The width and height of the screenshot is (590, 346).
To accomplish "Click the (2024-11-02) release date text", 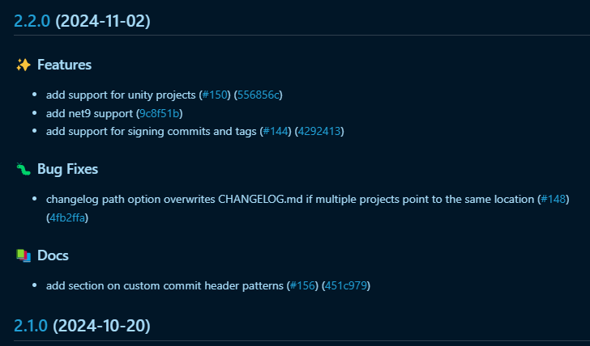I will (x=103, y=21).
